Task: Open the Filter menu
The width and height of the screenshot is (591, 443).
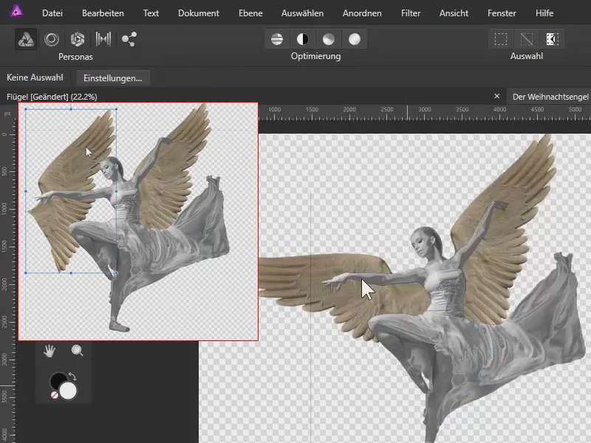Action: tap(411, 13)
